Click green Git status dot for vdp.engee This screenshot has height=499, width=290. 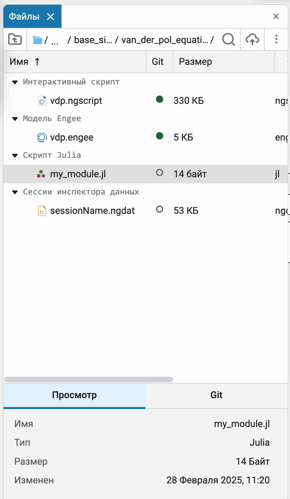[160, 136]
